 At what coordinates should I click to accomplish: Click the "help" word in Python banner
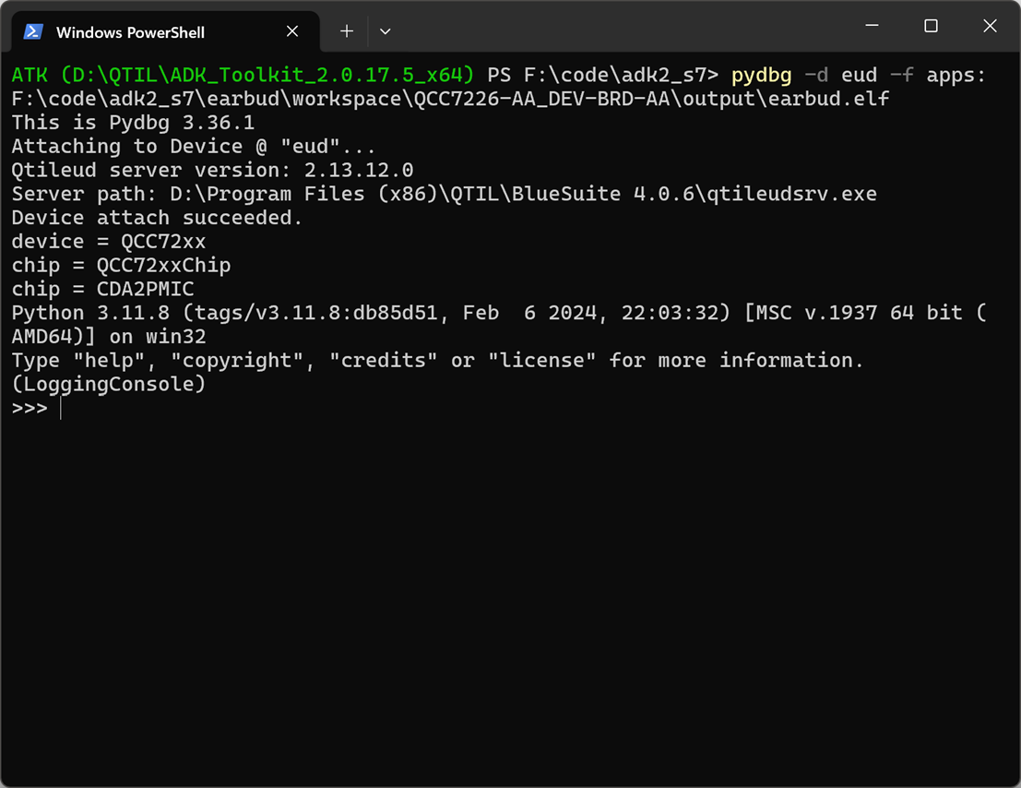[122, 360]
